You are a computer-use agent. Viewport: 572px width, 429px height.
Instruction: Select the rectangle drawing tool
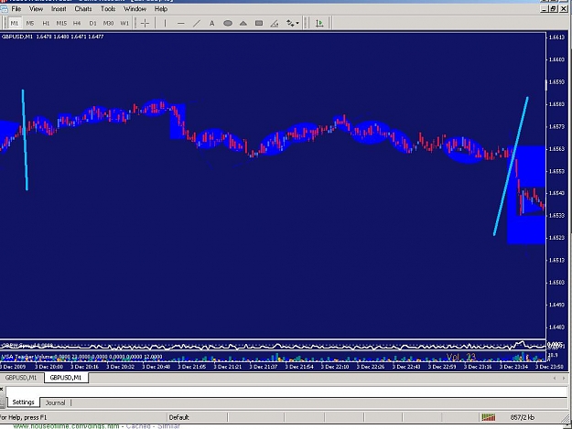point(259,24)
